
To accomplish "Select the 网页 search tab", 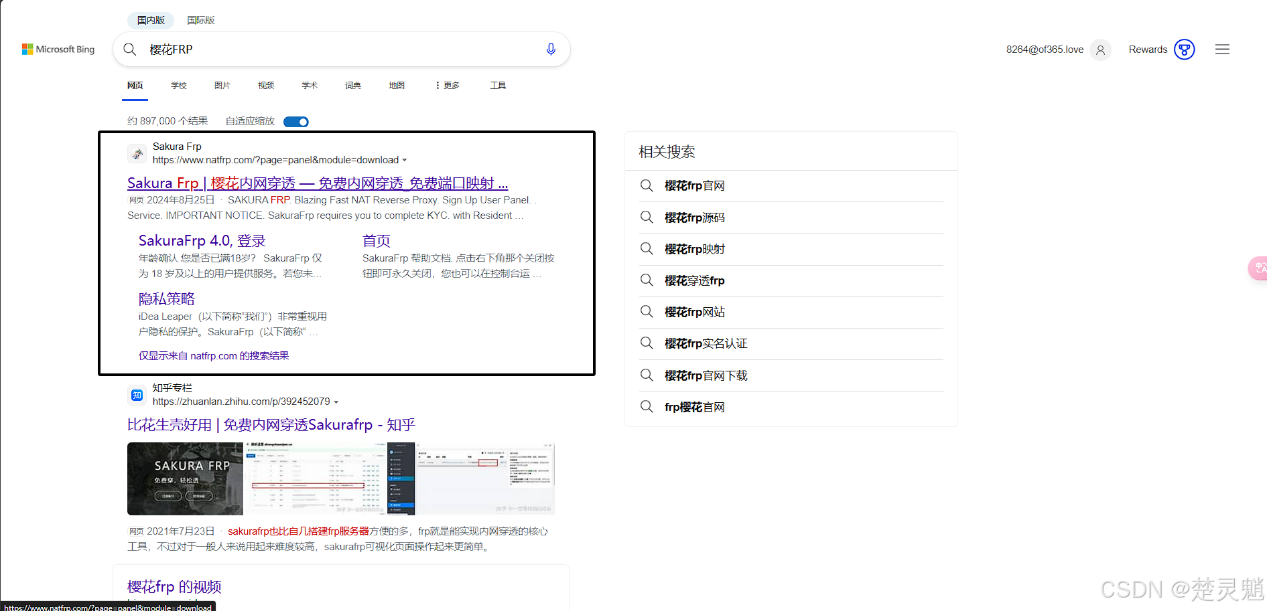I will click(x=135, y=86).
